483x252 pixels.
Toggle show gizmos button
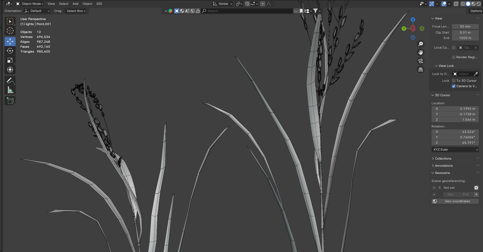[432, 4]
